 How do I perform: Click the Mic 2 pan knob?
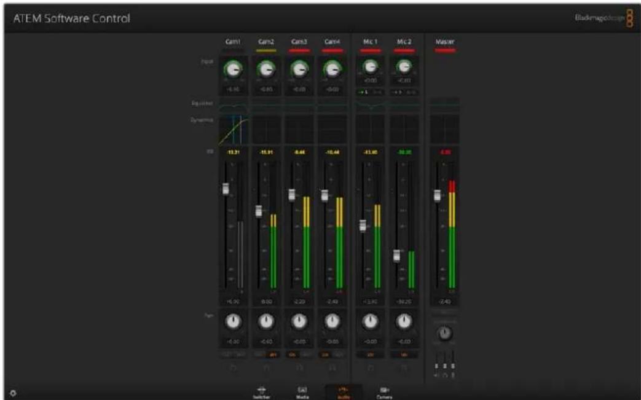pyautogui.click(x=404, y=321)
